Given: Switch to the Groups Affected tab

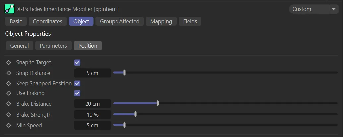Looking at the screenshot, I should (x=120, y=21).
